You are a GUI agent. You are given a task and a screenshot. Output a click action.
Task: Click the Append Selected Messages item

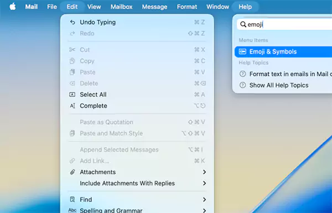tap(137, 150)
